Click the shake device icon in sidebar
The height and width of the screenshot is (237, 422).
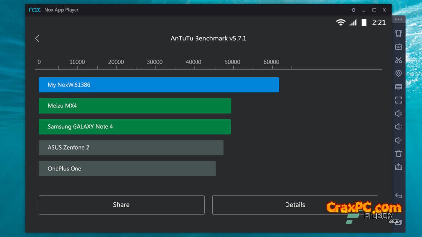click(x=398, y=33)
